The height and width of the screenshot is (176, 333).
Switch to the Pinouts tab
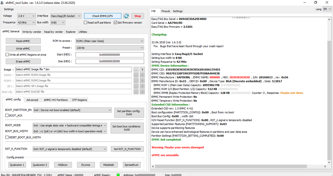[x=166, y=11]
